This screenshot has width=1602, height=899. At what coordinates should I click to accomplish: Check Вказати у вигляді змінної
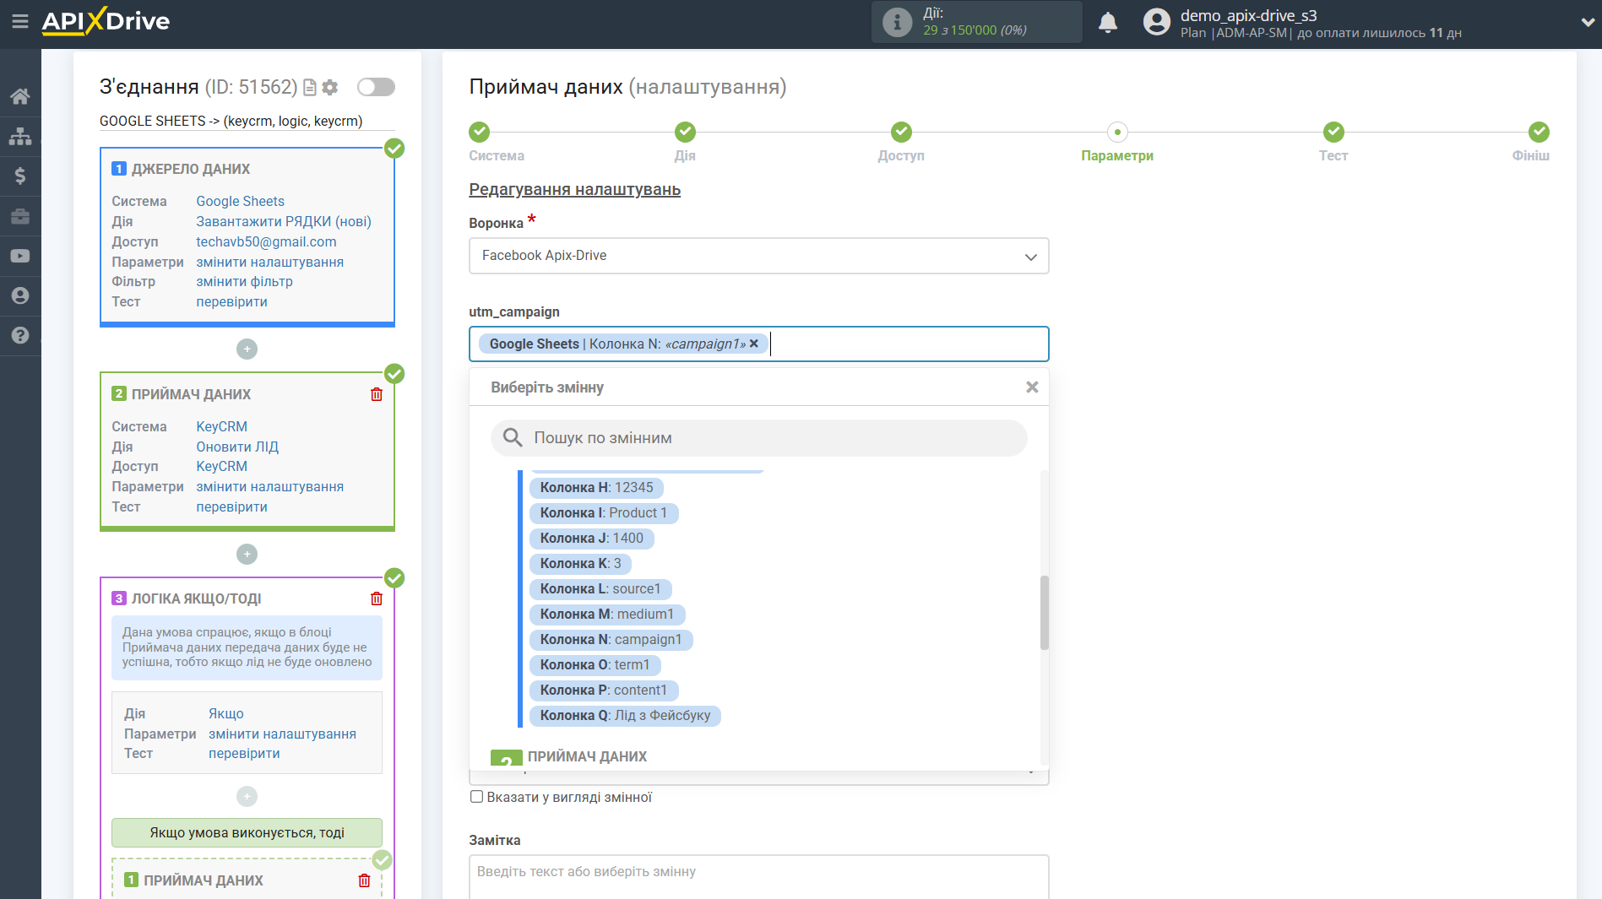click(477, 797)
